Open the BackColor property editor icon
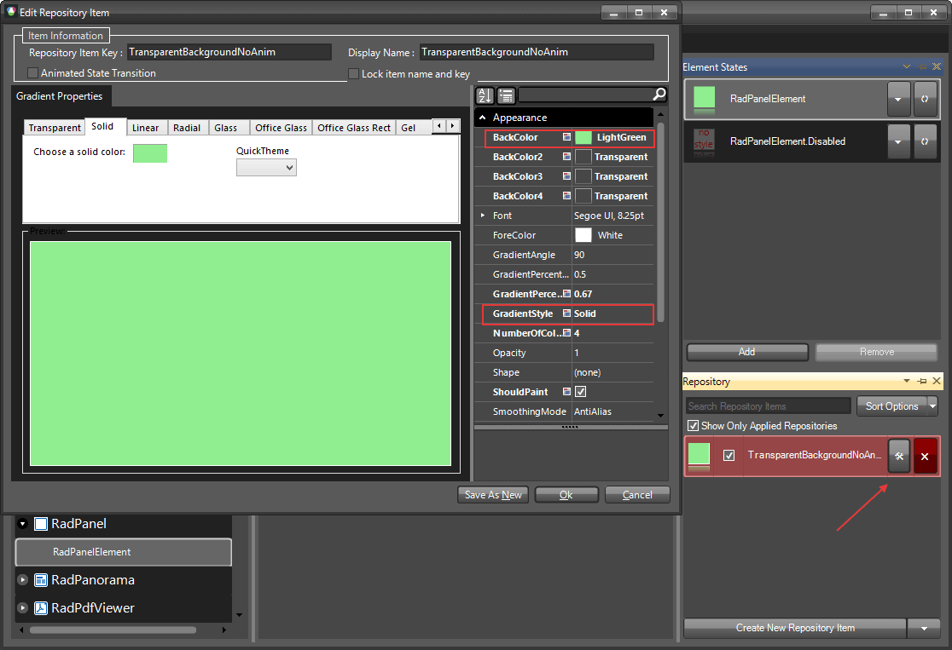Viewport: 952px width, 650px height. [x=566, y=137]
